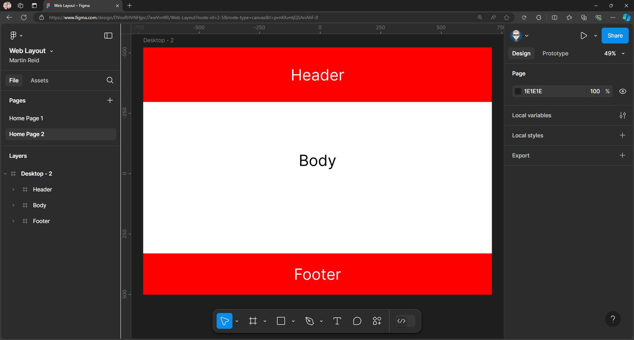Open browser extensions puzzle icon
634x340 pixels.
coord(539,17)
